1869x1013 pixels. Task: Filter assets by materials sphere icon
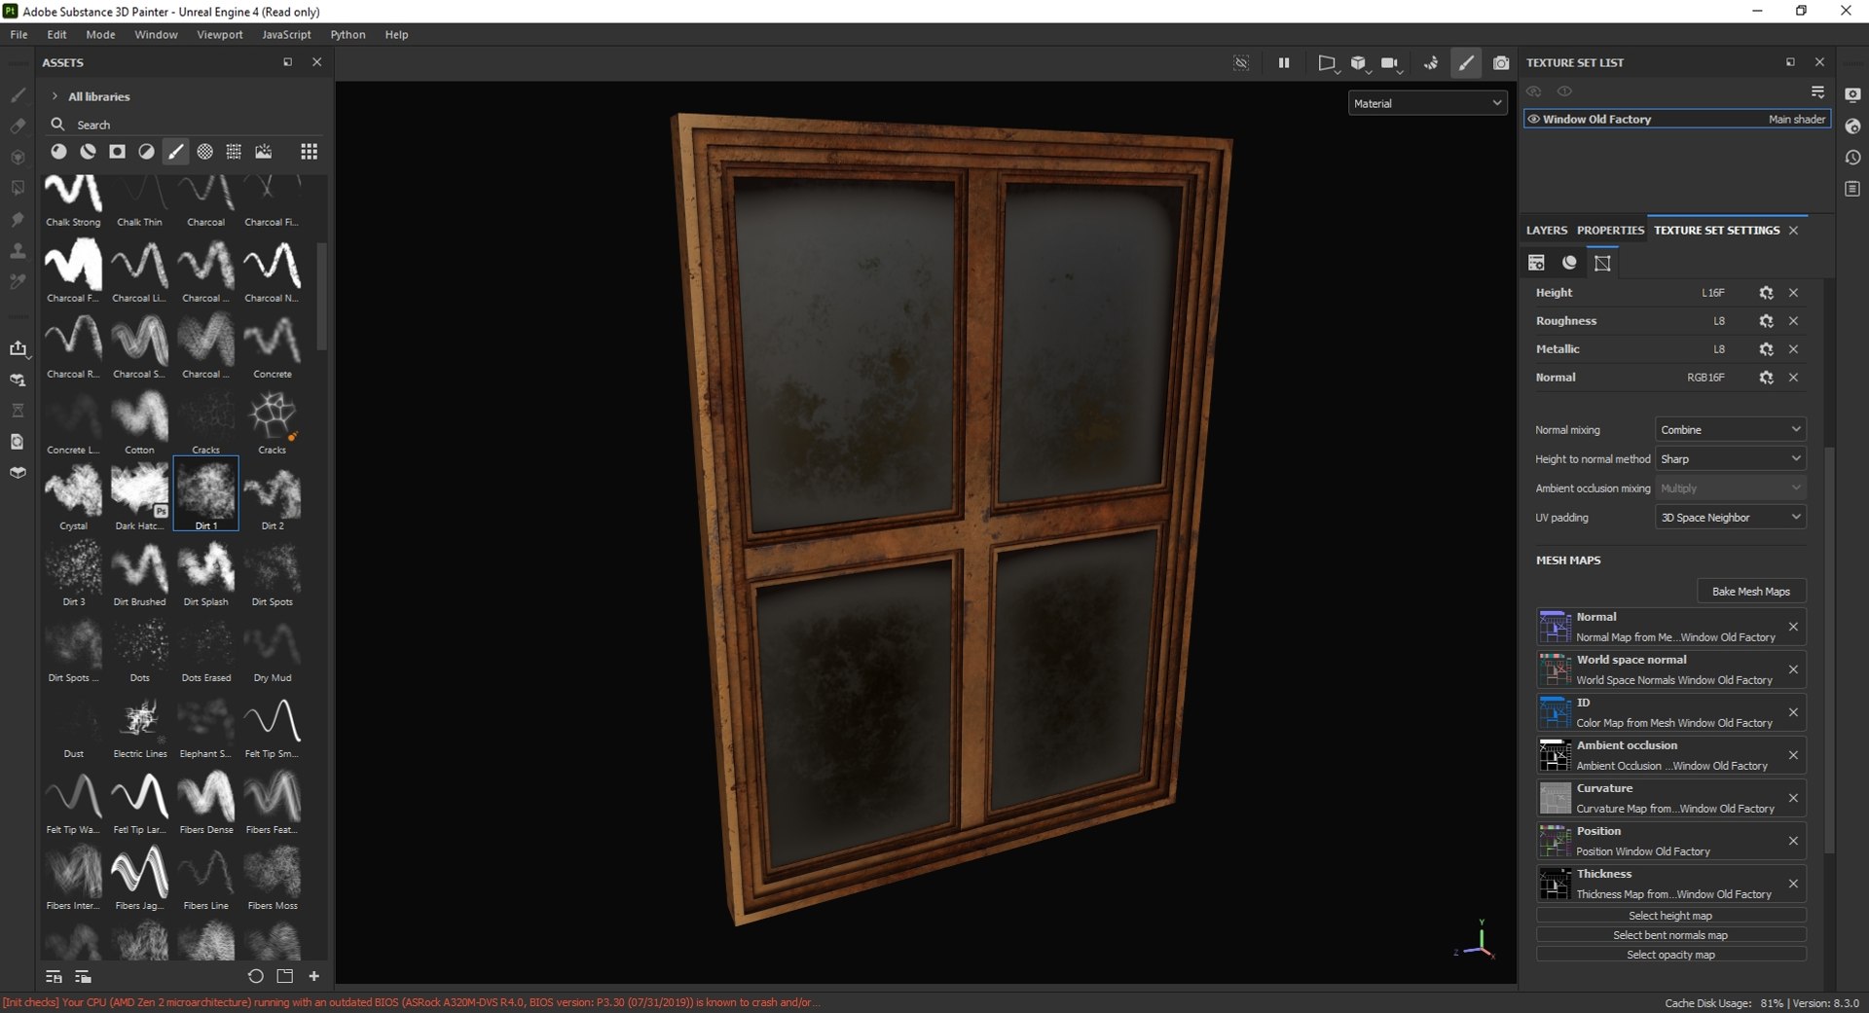point(58,152)
